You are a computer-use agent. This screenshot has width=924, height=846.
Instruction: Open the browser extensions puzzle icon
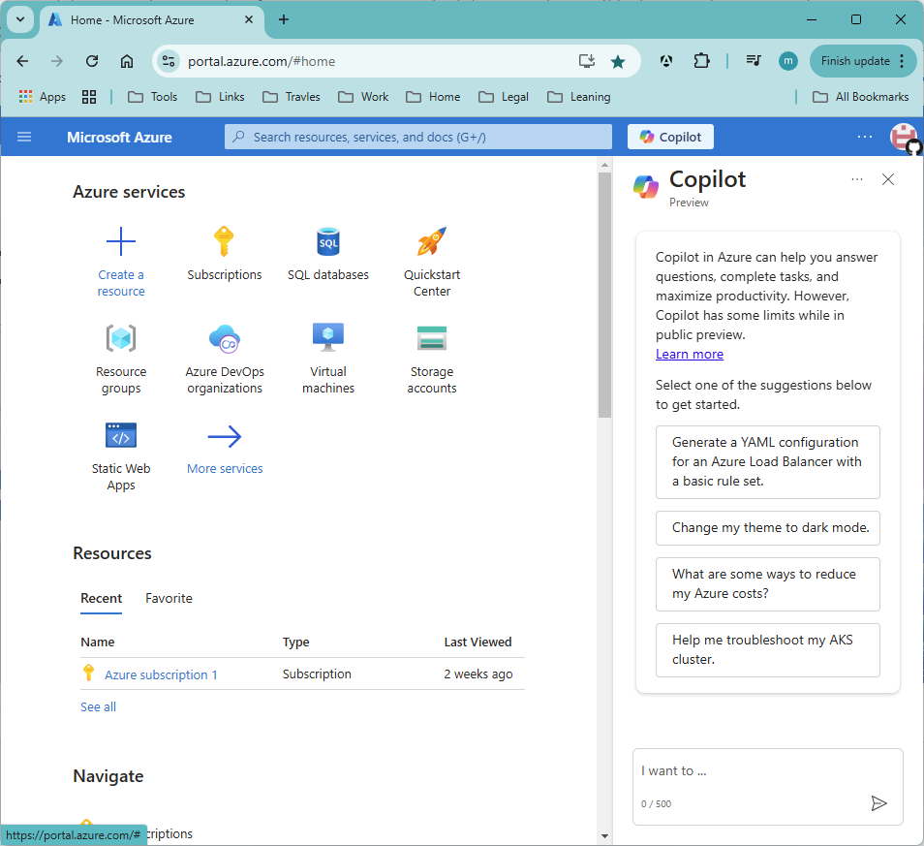701,61
